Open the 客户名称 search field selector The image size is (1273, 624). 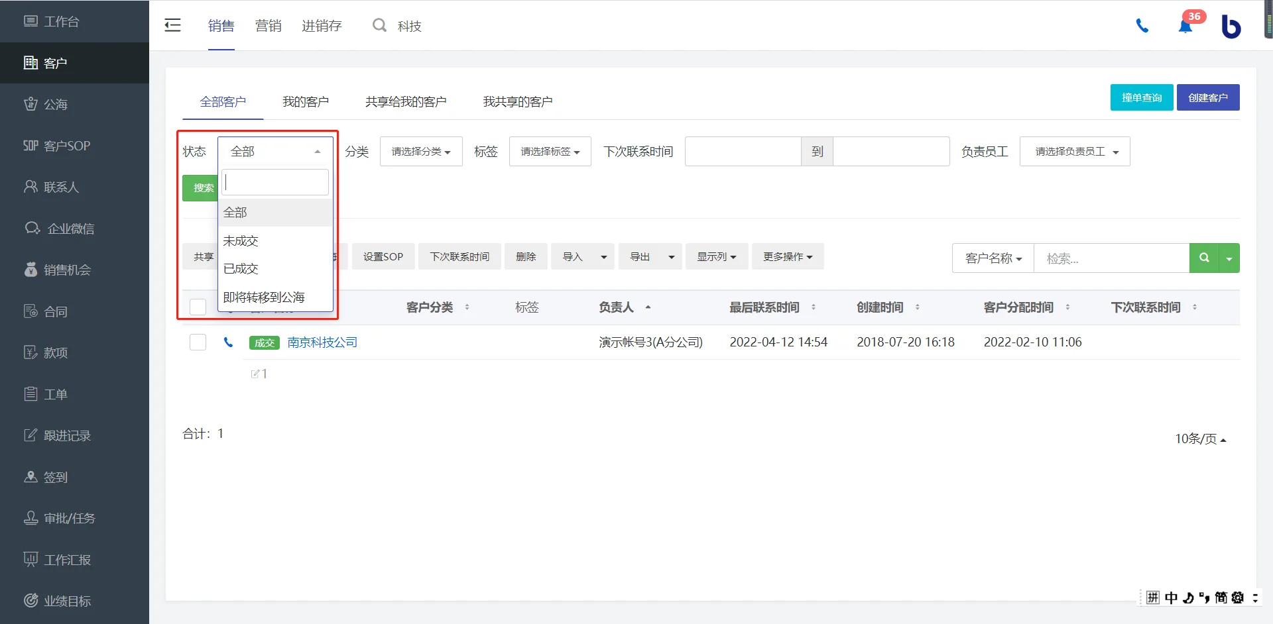pos(993,258)
